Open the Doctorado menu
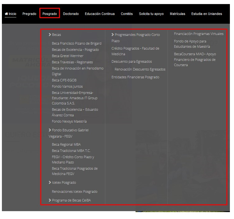The width and height of the screenshot is (234, 219). point(71,14)
